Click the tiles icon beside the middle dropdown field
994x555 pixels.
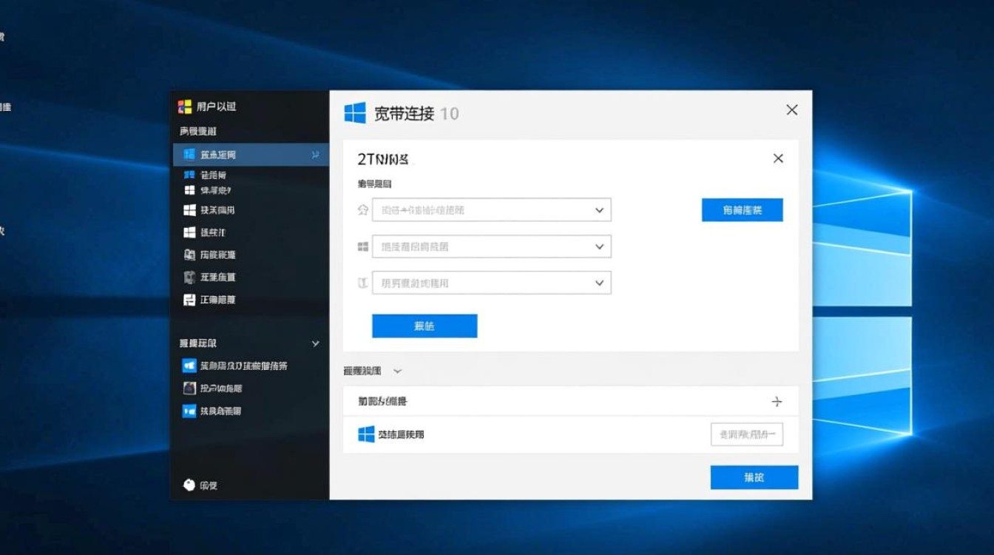coord(362,246)
